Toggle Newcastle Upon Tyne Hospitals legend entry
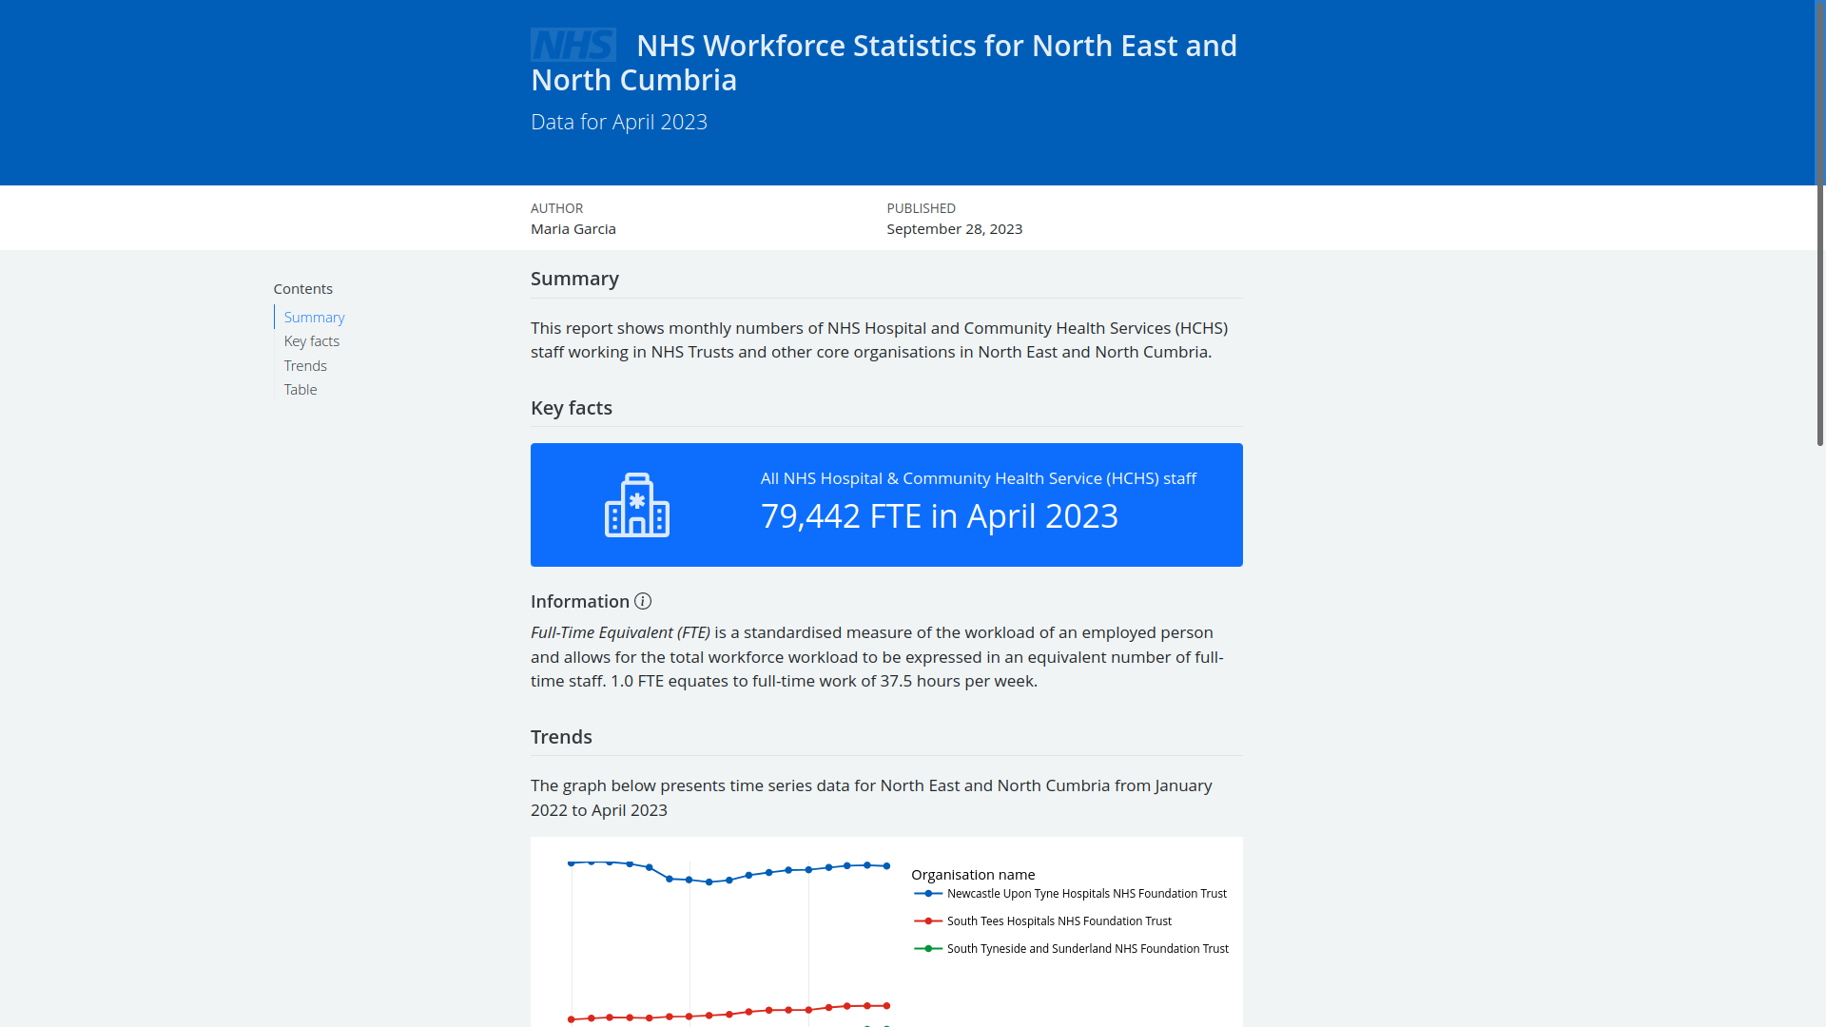The height and width of the screenshot is (1027, 1826). coord(1086,894)
